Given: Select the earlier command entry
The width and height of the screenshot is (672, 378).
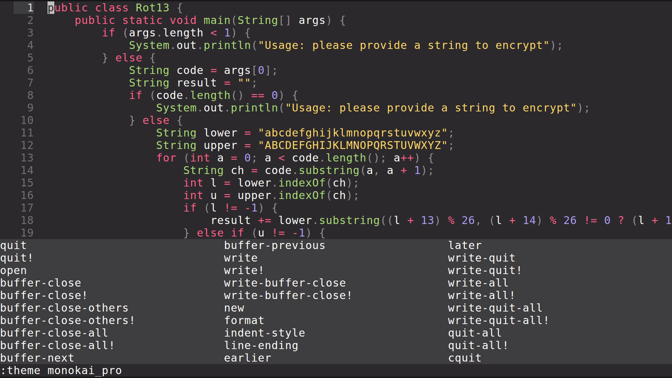Looking at the screenshot, I should pos(247,358).
